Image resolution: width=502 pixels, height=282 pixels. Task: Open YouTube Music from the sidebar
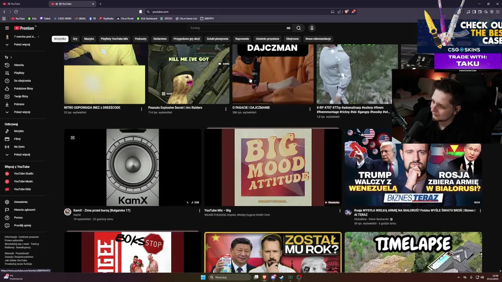pos(24,181)
